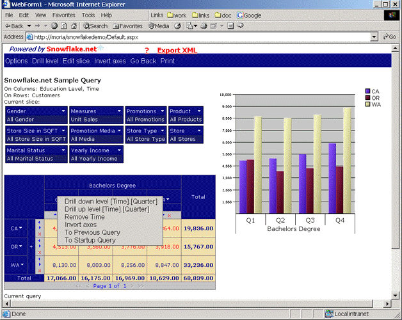Click the Export XML link

tap(177, 51)
